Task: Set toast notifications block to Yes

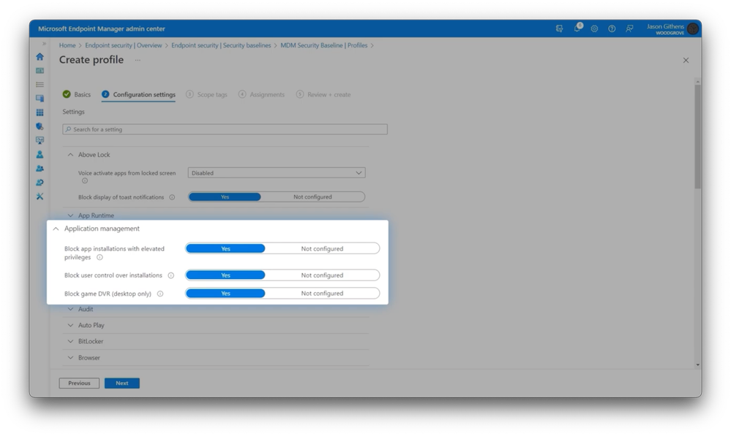Action: (x=225, y=197)
